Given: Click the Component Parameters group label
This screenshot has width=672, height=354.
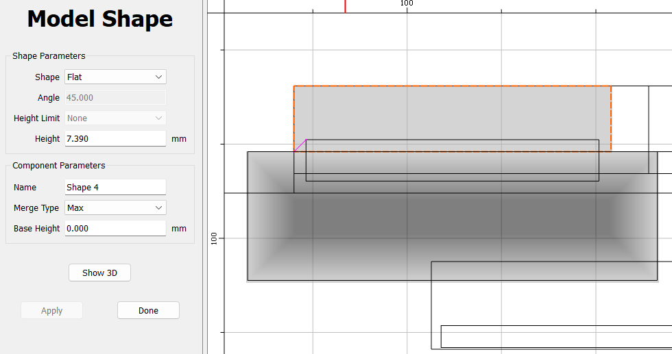Looking at the screenshot, I should 59,166.
